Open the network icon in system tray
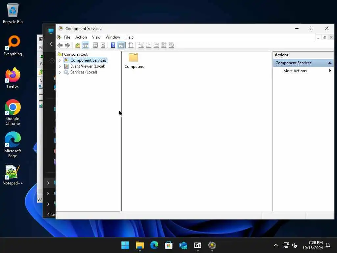The width and height of the screenshot is (337, 253). [x=286, y=245]
